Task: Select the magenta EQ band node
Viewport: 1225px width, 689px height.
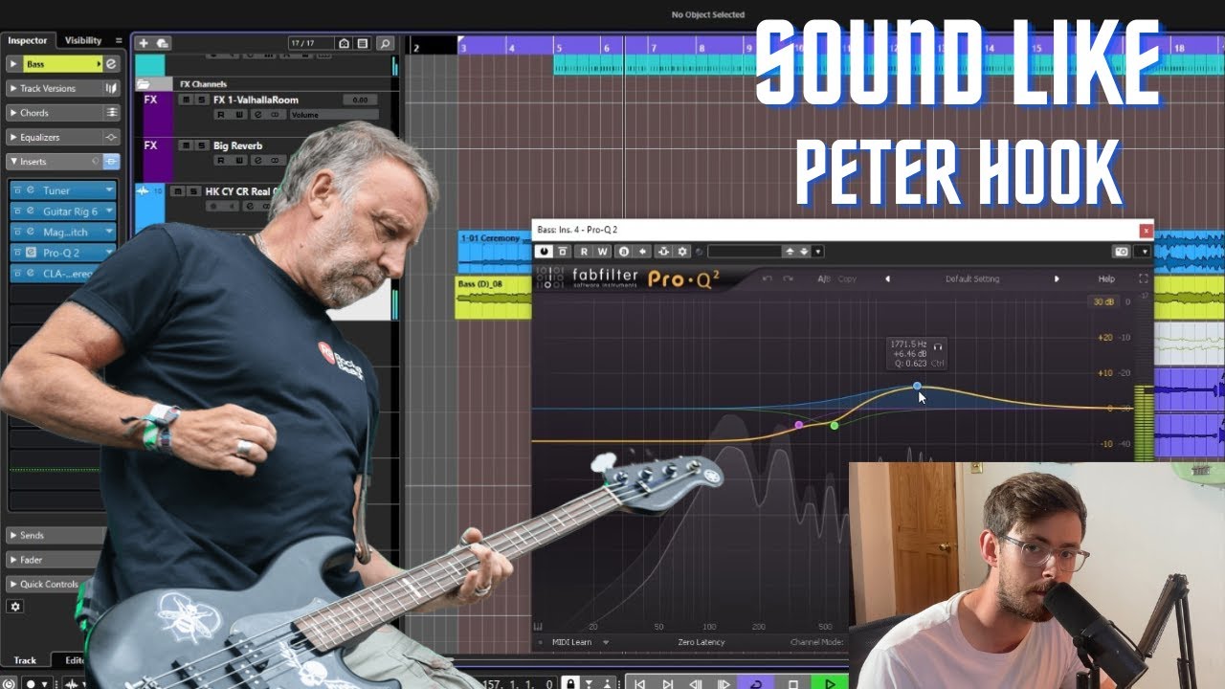Action: point(799,425)
